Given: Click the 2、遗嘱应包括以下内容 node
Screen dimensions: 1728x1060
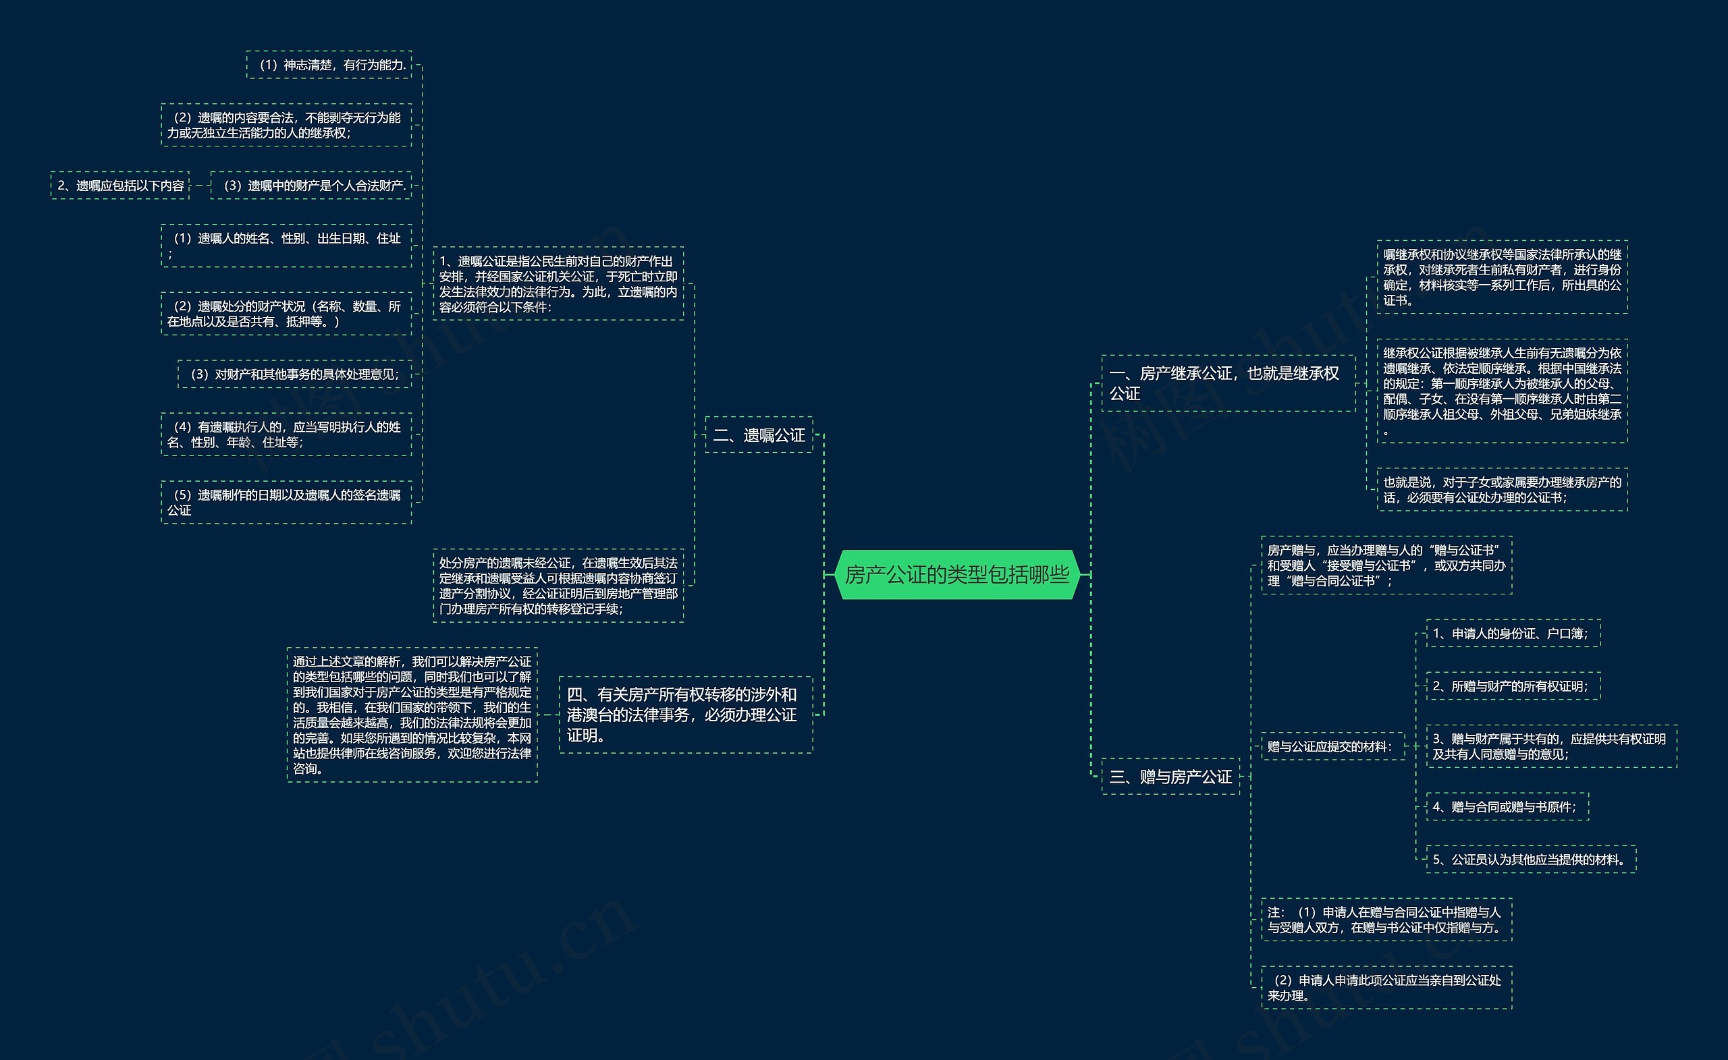Looking at the screenshot, I should pyautogui.click(x=120, y=186).
